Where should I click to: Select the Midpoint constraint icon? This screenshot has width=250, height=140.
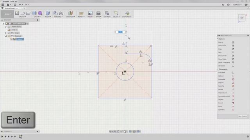coord(233,83)
